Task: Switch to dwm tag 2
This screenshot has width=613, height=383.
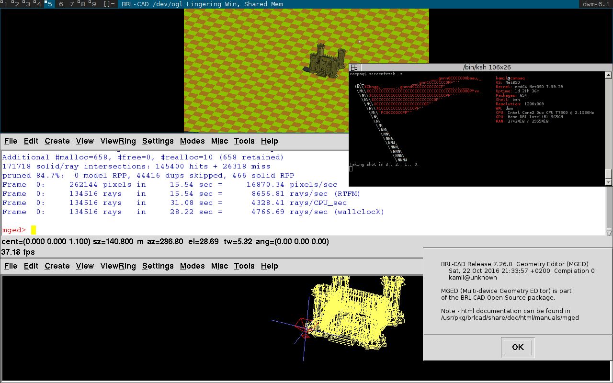Action: 16,4
